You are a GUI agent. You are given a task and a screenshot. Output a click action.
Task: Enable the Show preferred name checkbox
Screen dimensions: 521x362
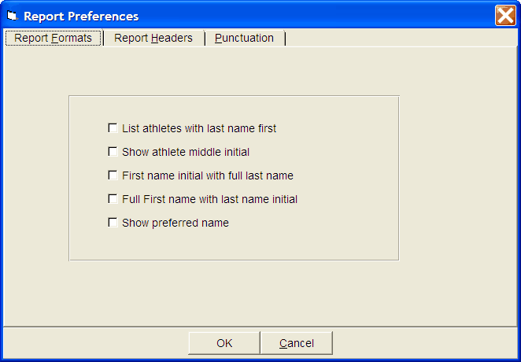pos(113,223)
